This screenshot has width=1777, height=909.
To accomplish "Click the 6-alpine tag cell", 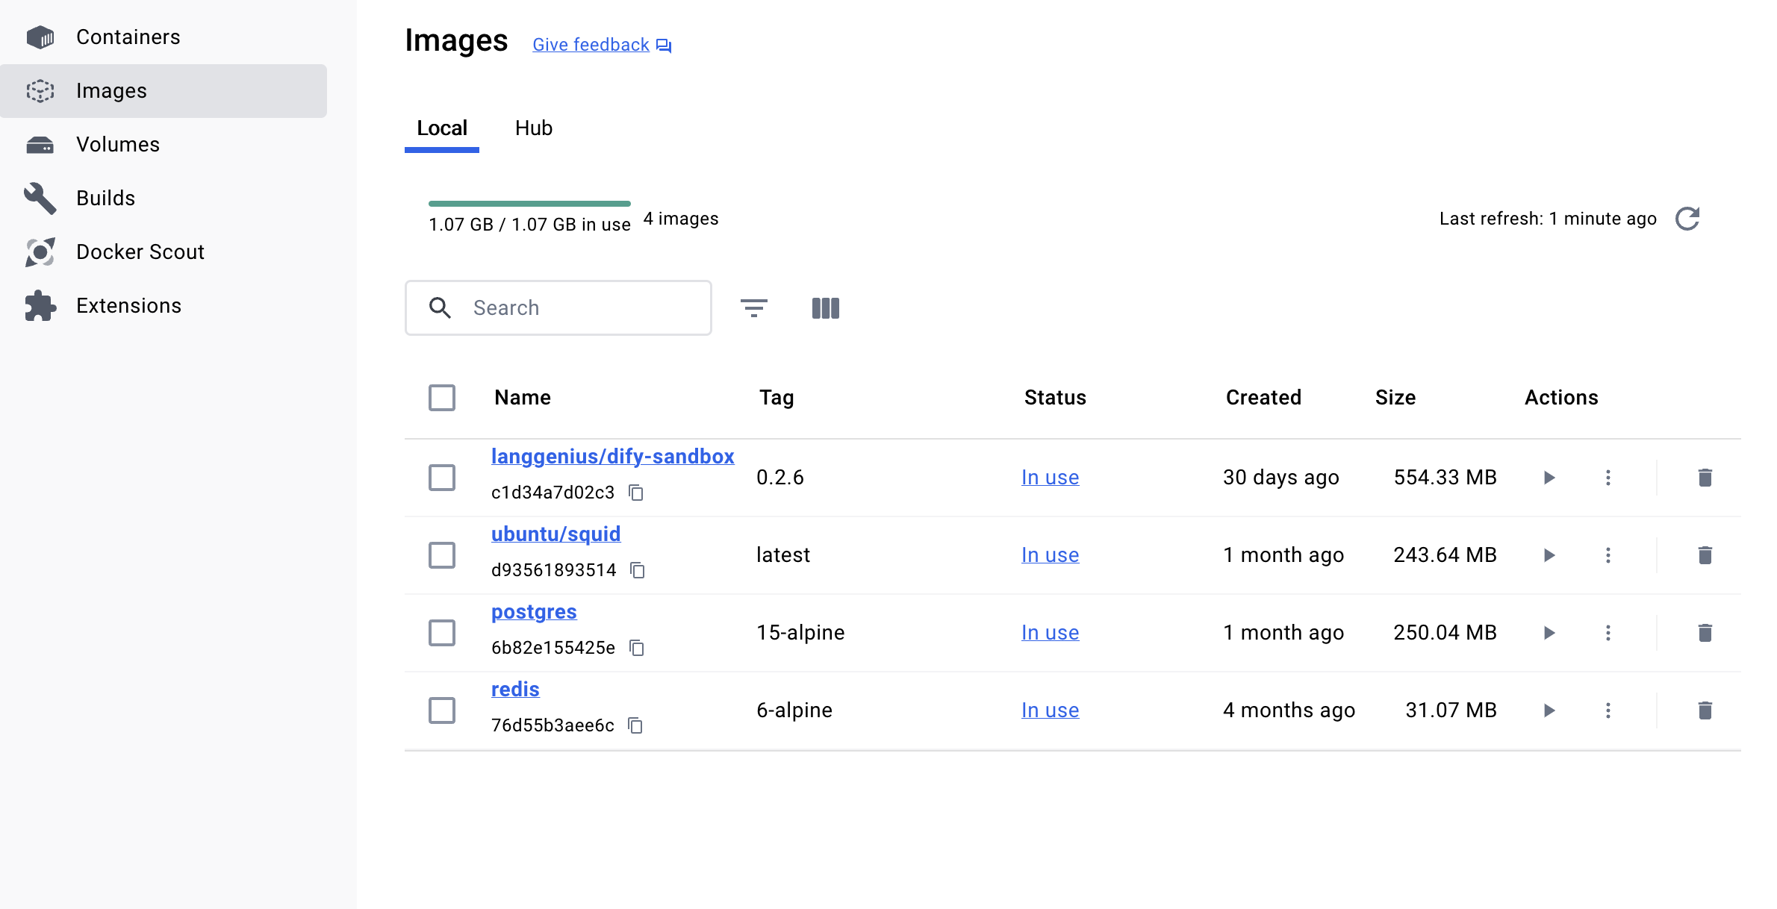I will (x=794, y=710).
